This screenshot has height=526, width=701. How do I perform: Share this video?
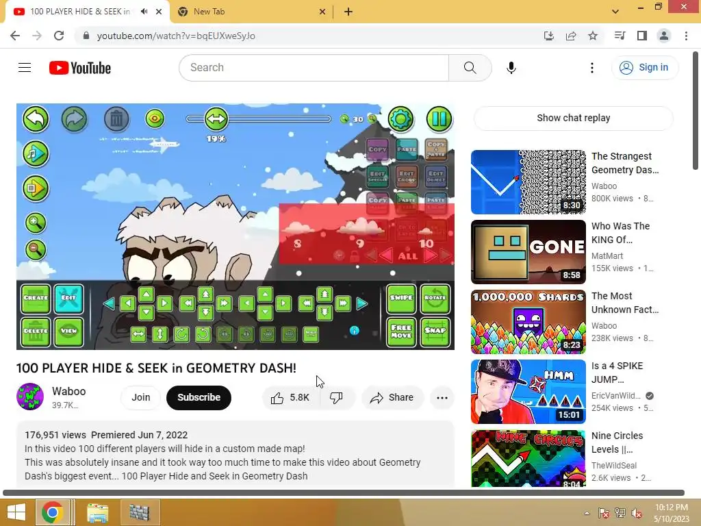[392, 398]
